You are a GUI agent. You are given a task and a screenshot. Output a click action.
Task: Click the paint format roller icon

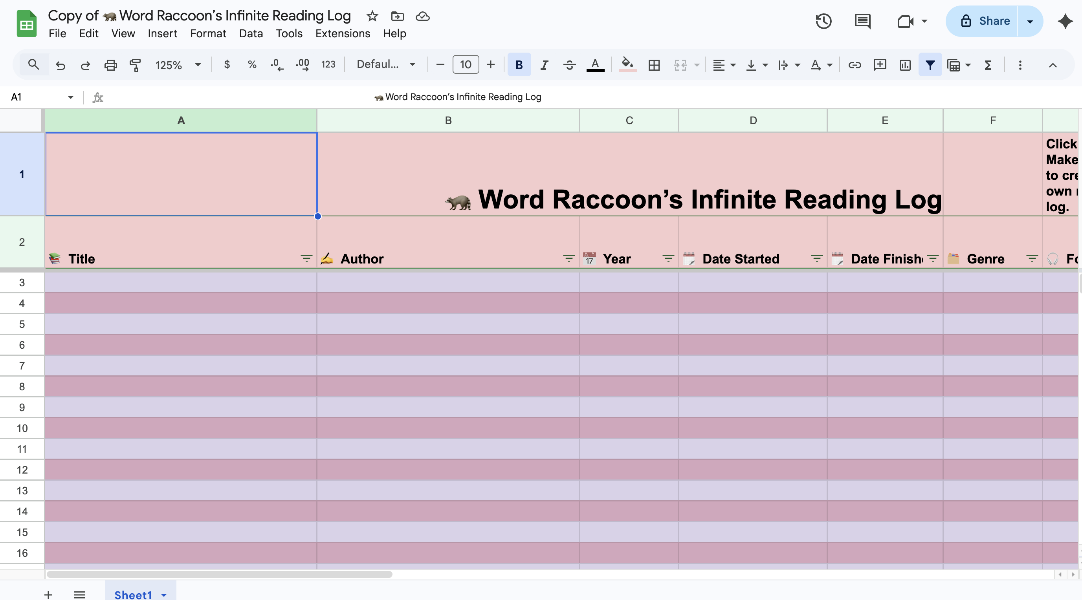point(135,65)
